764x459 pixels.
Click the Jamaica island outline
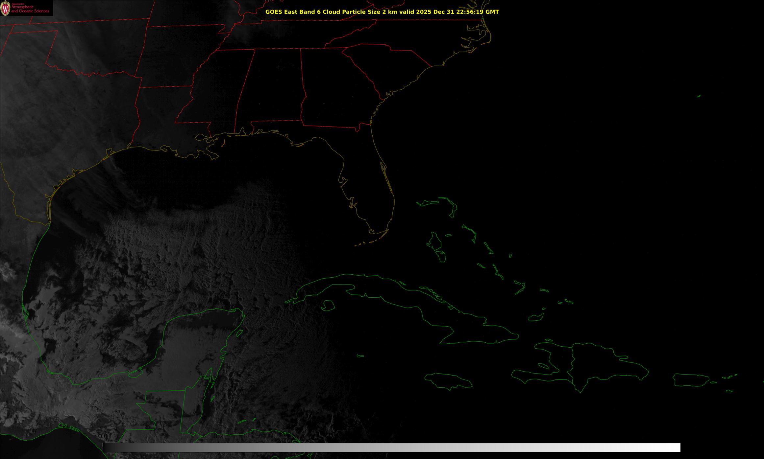tap(448, 380)
